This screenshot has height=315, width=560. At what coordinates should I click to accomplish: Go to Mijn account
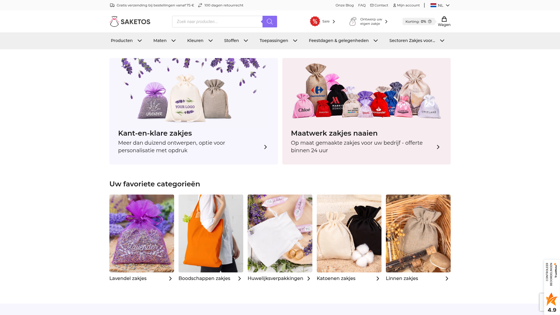(x=408, y=5)
